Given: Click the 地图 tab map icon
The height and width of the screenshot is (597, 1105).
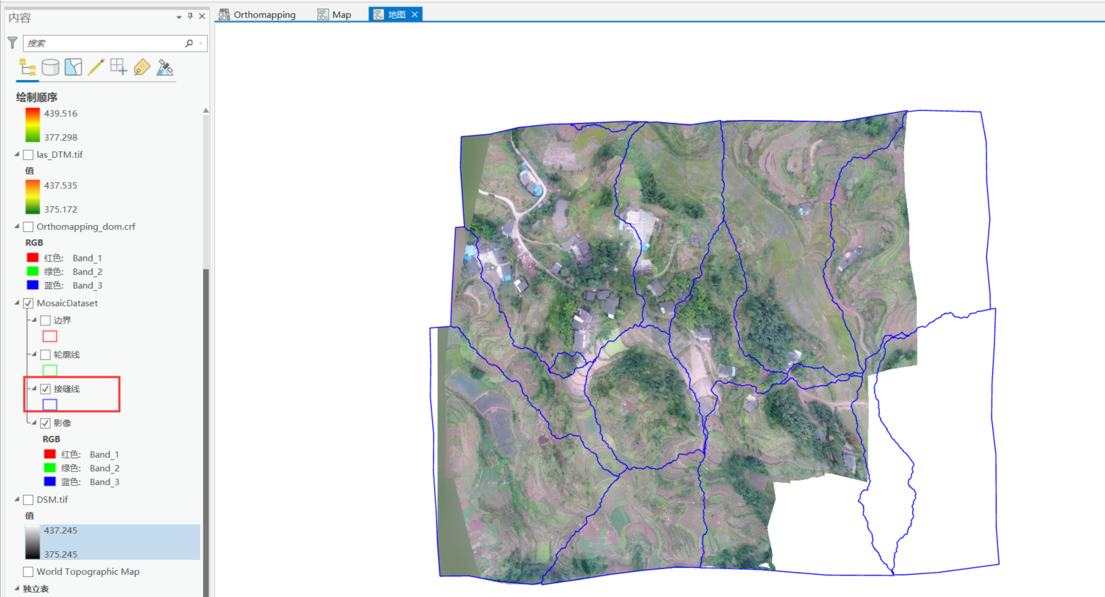Looking at the screenshot, I should [378, 14].
